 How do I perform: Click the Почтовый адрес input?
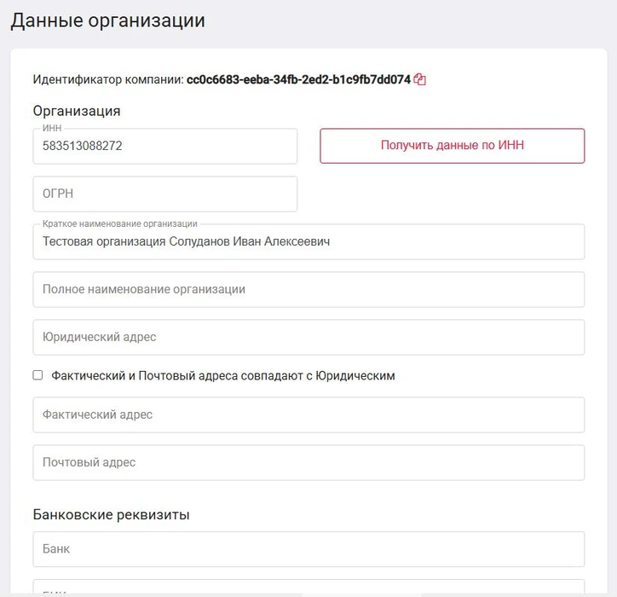coord(308,463)
